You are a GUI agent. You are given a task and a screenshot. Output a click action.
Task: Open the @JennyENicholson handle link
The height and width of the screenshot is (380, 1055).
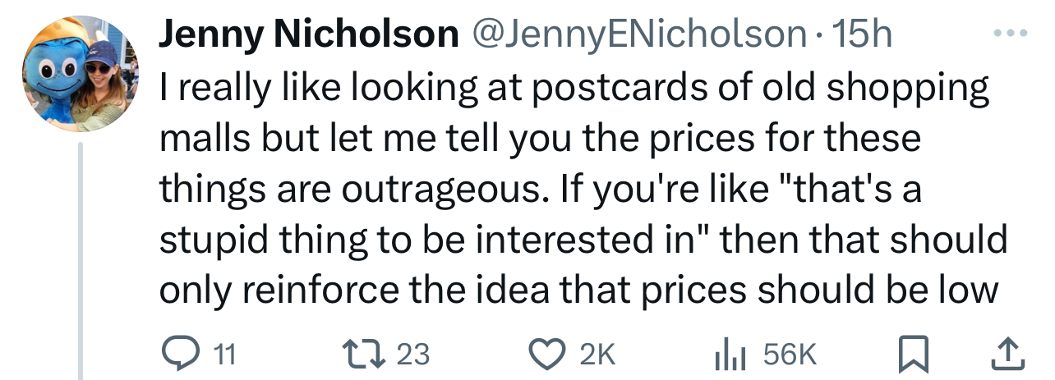(x=637, y=34)
